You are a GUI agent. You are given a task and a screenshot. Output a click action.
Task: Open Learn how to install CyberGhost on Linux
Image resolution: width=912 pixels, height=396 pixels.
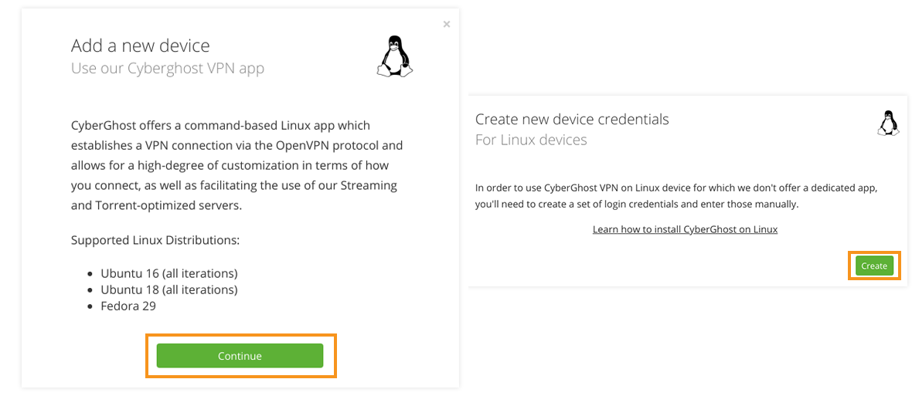pos(685,228)
